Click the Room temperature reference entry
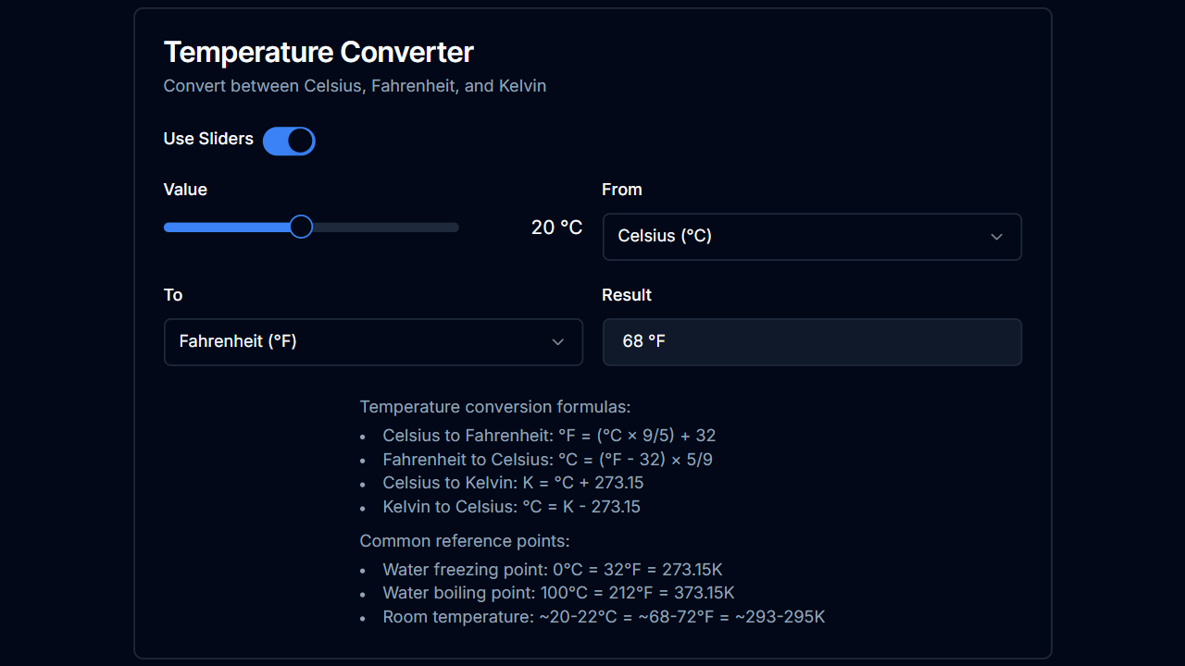This screenshot has width=1185, height=666. tap(603, 616)
